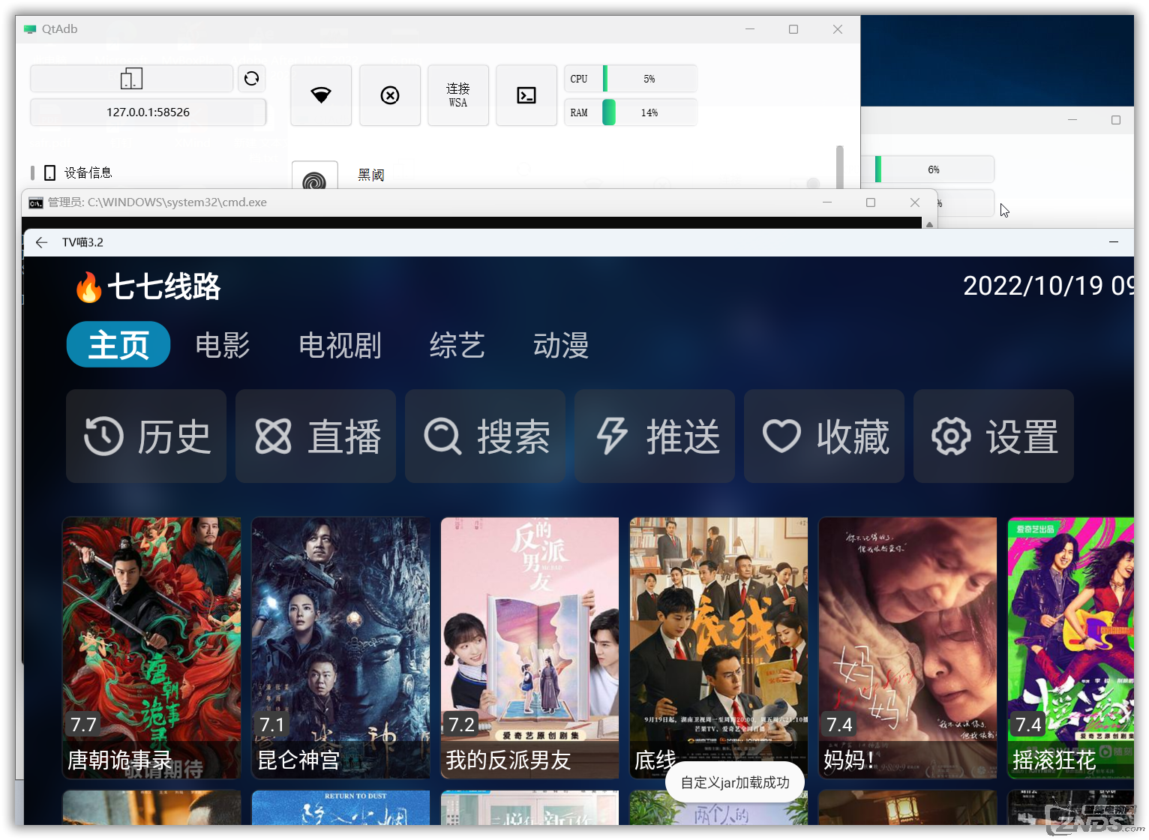This screenshot has height=840, width=1149.
Task: Click the flame icon beside 七七线路
Action: pyautogui.click(x=88, y=287)
